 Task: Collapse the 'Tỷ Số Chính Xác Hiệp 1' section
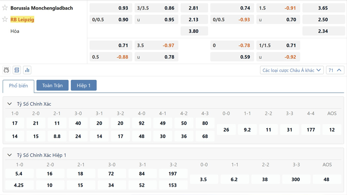10,155
